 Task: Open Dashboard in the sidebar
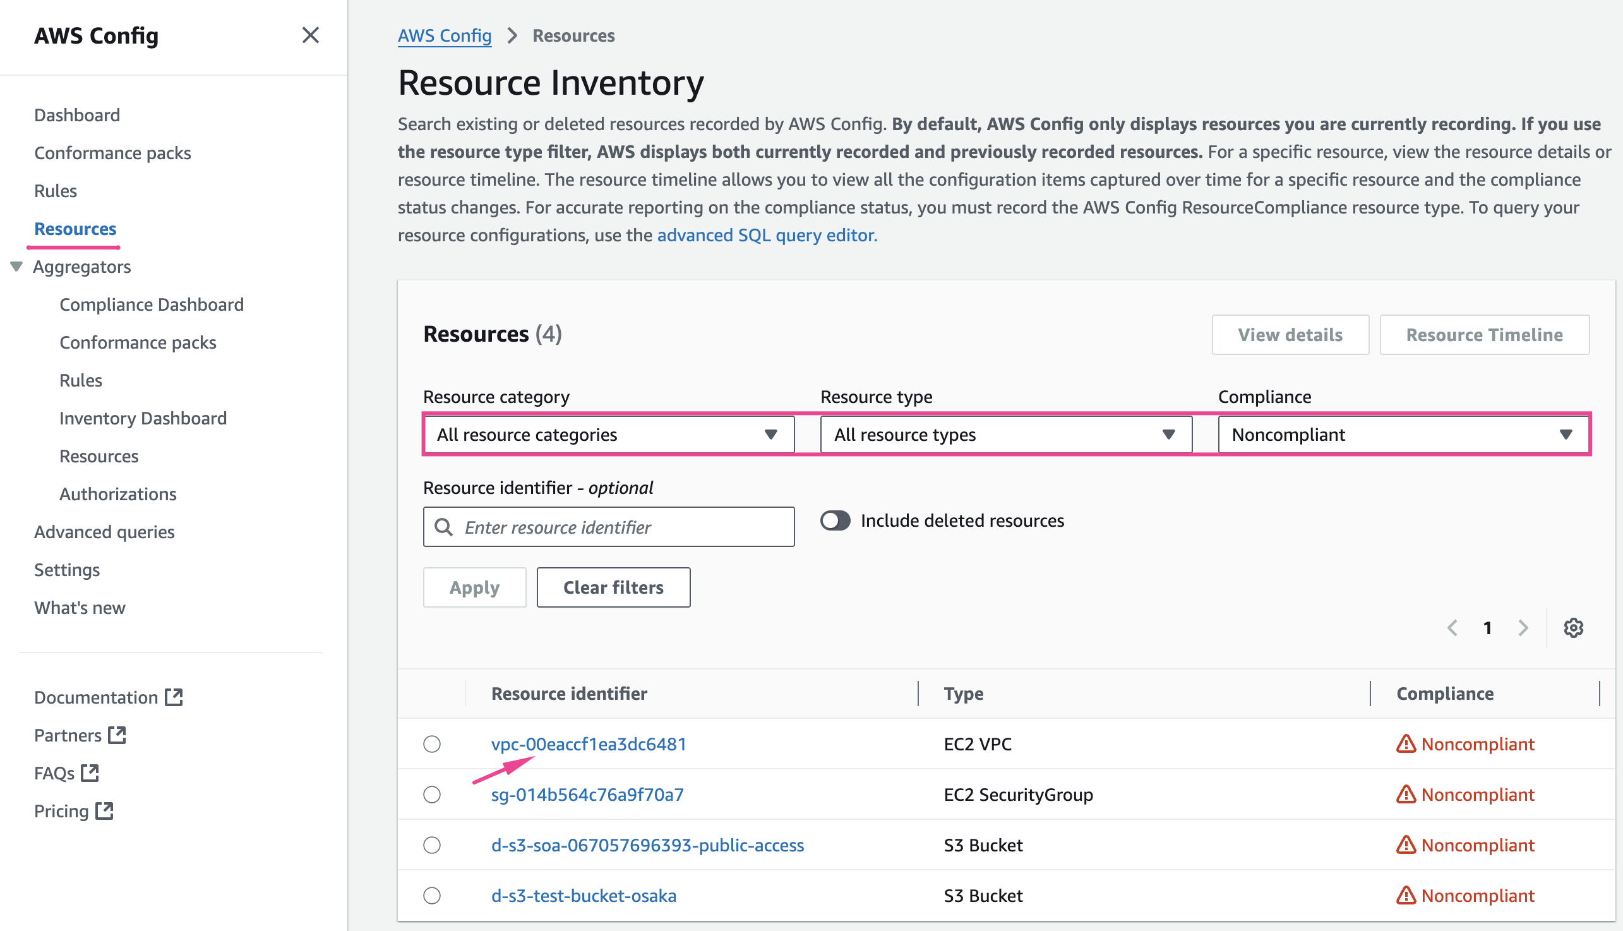[x=76, y=115]
